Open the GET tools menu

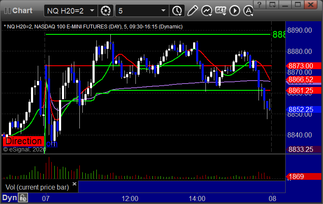coord(221,11)
